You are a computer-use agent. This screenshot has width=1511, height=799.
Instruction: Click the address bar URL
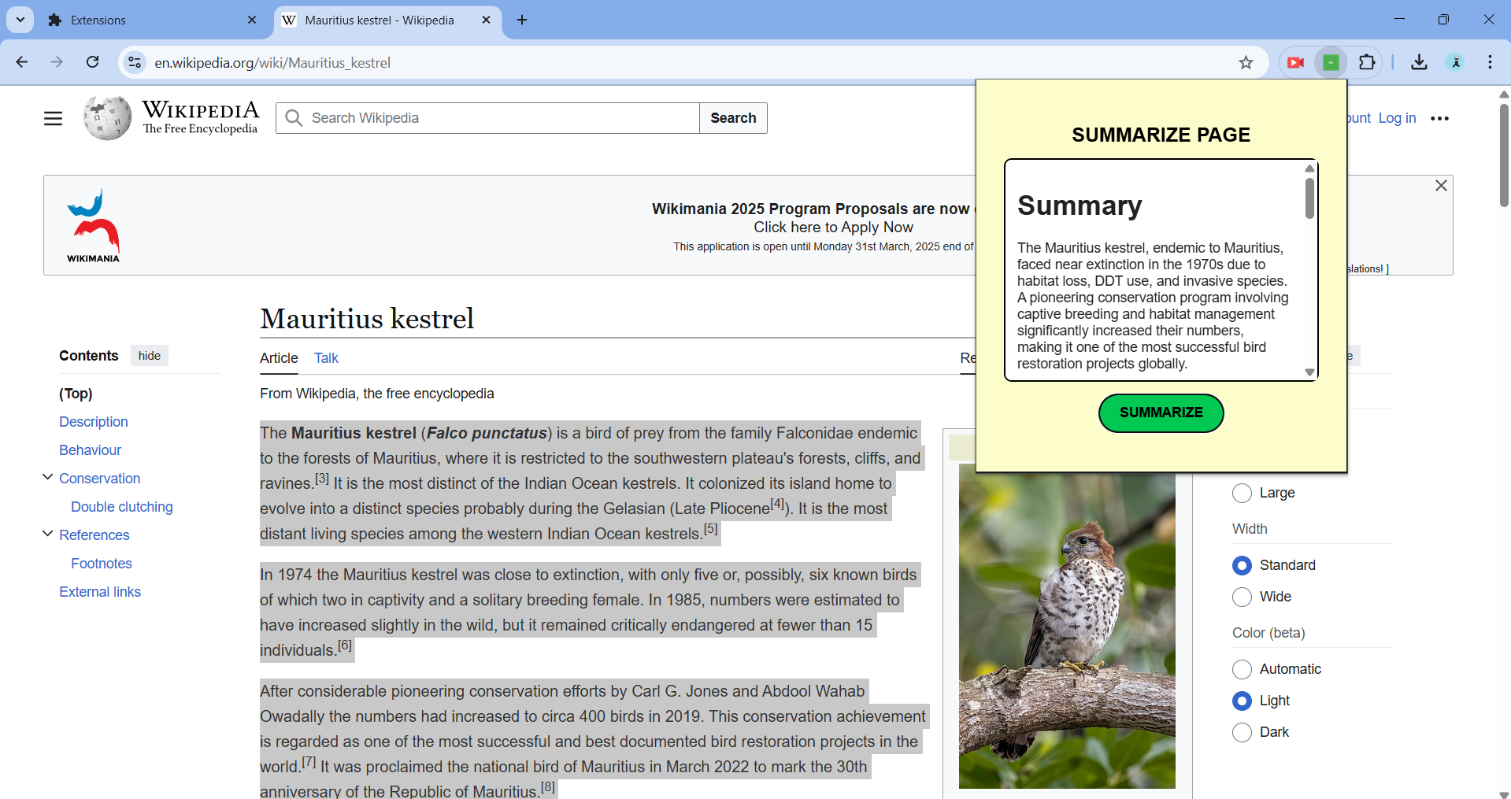point(272,62)
